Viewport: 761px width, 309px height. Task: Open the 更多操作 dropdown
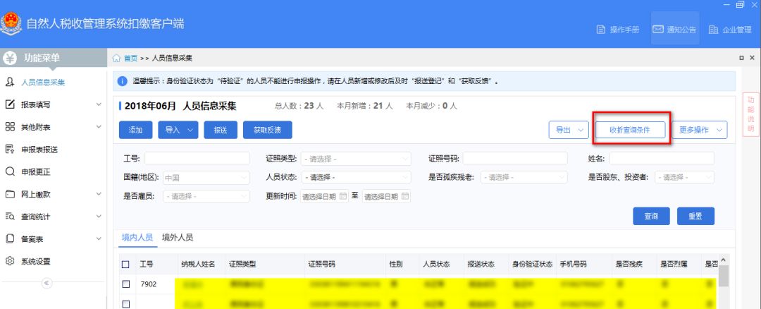click(700, 130)
